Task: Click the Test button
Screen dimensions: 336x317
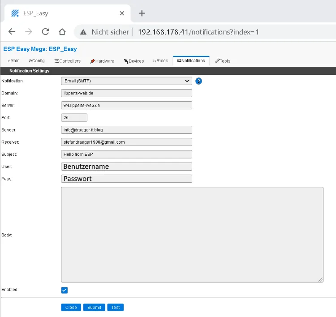Action: pyautogui.click(x=115, y=308)
